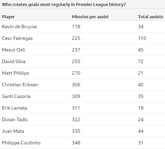This screenshot has width=165, height=149.
Task: Click Mesut Ozil's 45 total assists value
Action: pos(141,50)
